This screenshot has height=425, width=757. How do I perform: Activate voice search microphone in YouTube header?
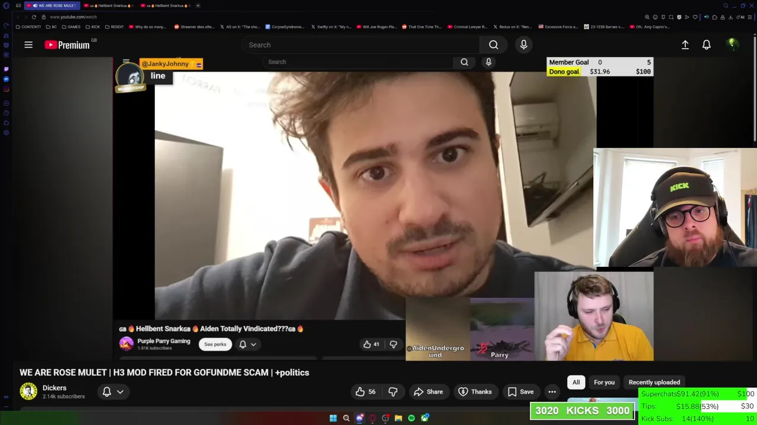pyautogui.click(x=523, y=45)
